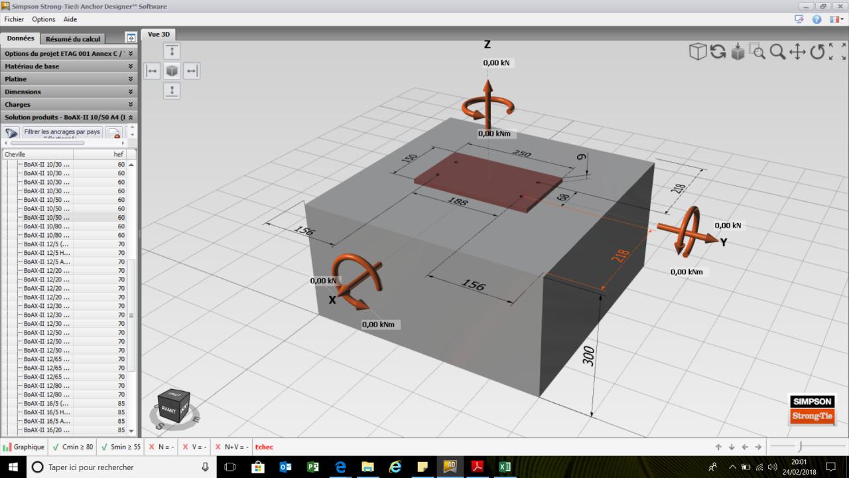Open the Aide menu
This screenshot has width=849, height=478.
click(70, 19)
